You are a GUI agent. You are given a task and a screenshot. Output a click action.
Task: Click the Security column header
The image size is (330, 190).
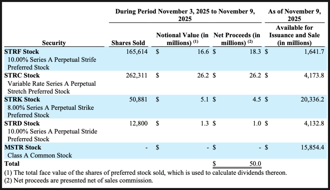pos(54,43)
